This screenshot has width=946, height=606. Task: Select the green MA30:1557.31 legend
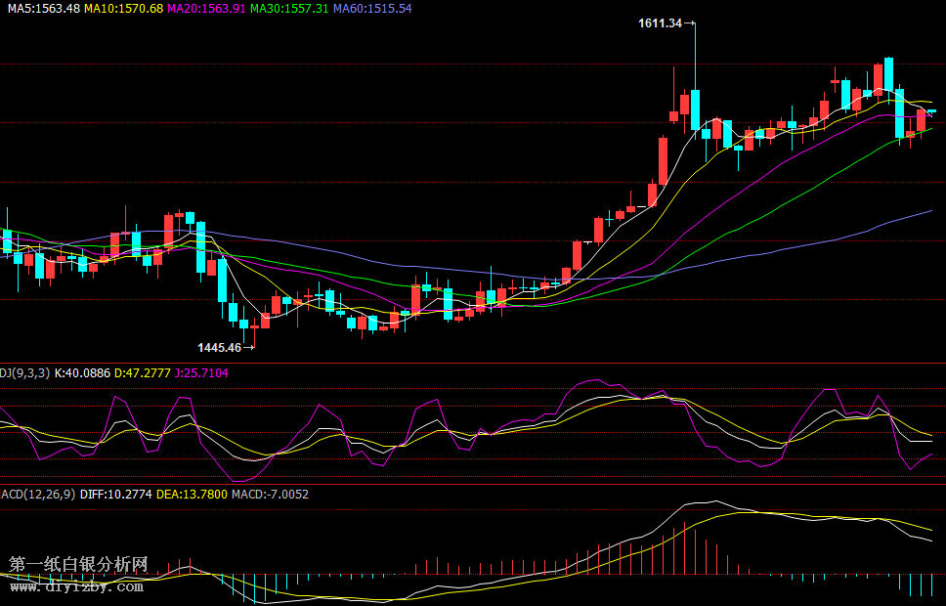point(289,8)
